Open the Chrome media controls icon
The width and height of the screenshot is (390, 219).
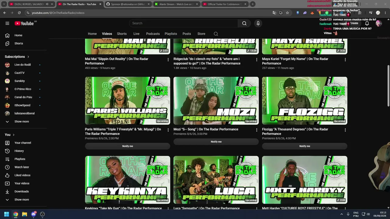coord(370,13)
